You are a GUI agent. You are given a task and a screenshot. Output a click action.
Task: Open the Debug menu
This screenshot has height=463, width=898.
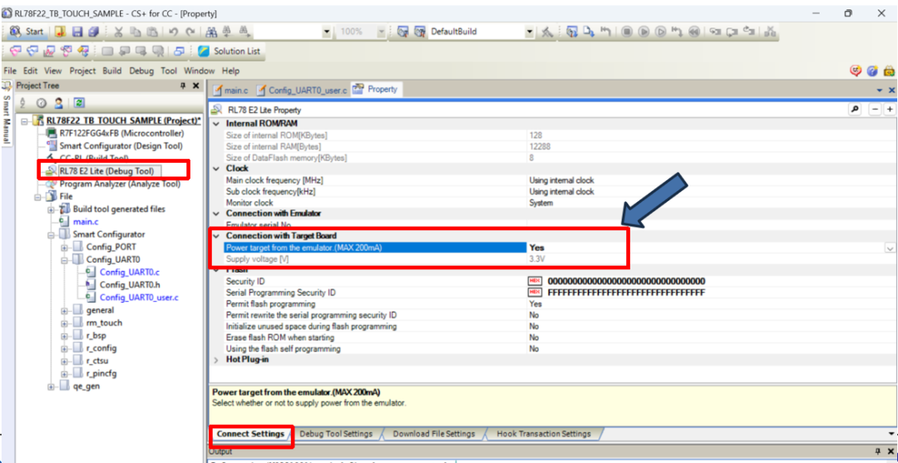pyautogui.click(x=141, y=71)
